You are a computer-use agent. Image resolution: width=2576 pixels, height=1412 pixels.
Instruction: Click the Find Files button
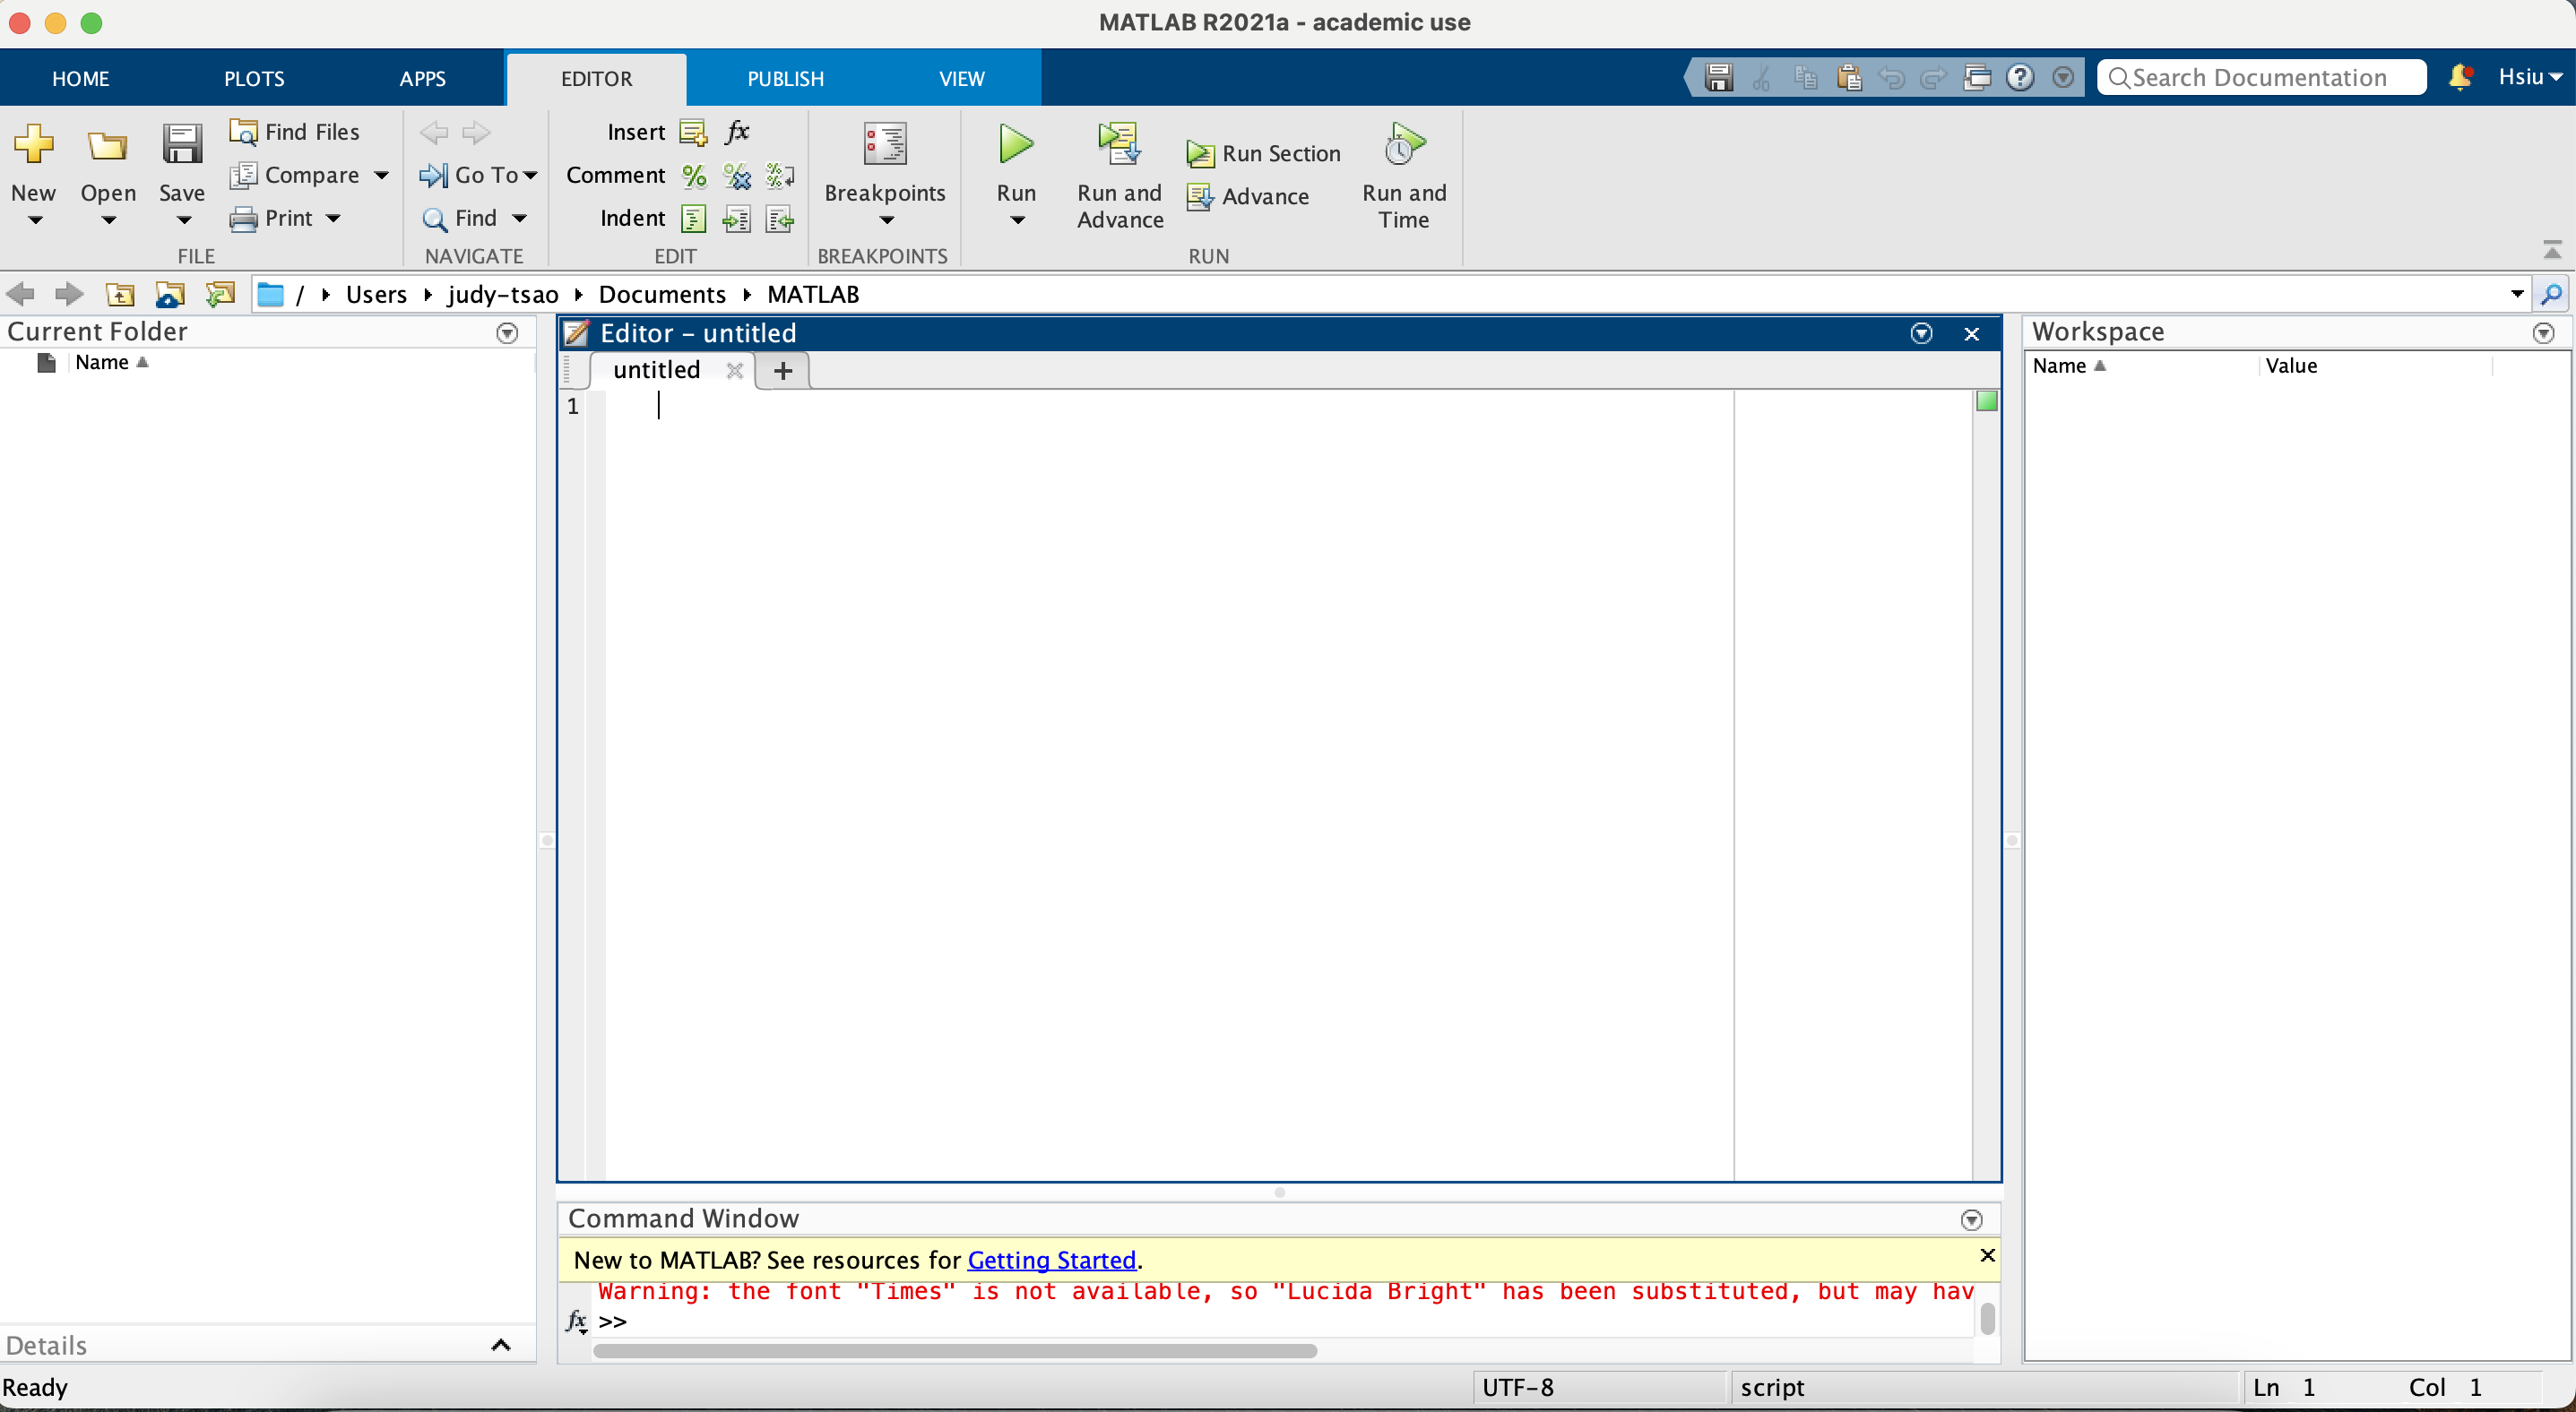pos(295,132)
